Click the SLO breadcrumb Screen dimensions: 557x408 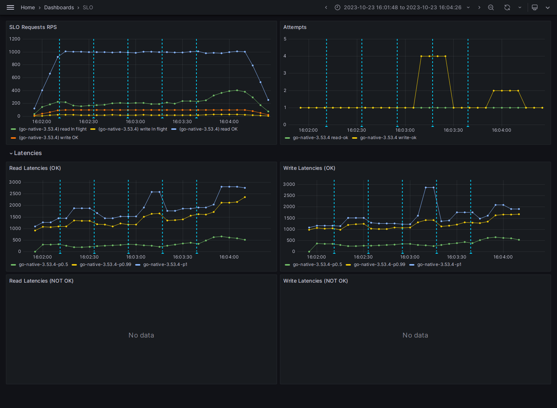click(88, 7)
